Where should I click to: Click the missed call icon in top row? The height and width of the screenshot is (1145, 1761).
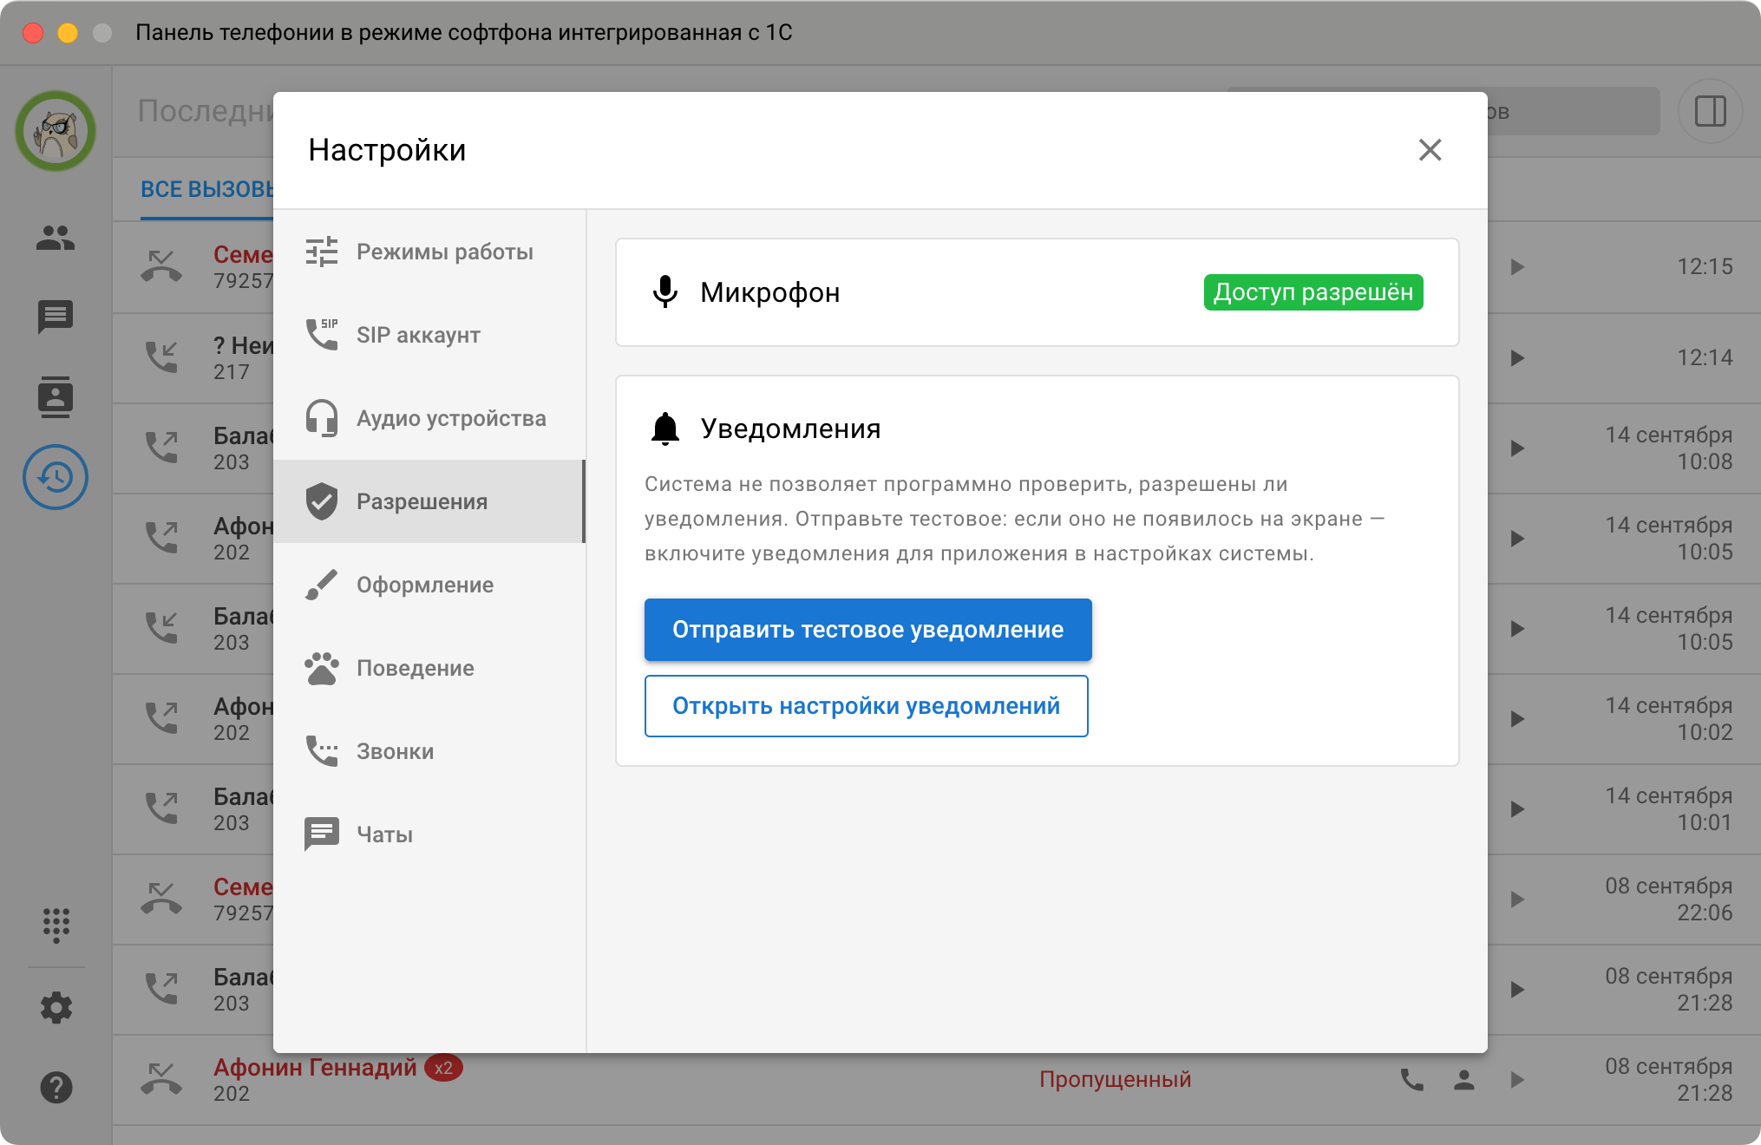point(161,266)
